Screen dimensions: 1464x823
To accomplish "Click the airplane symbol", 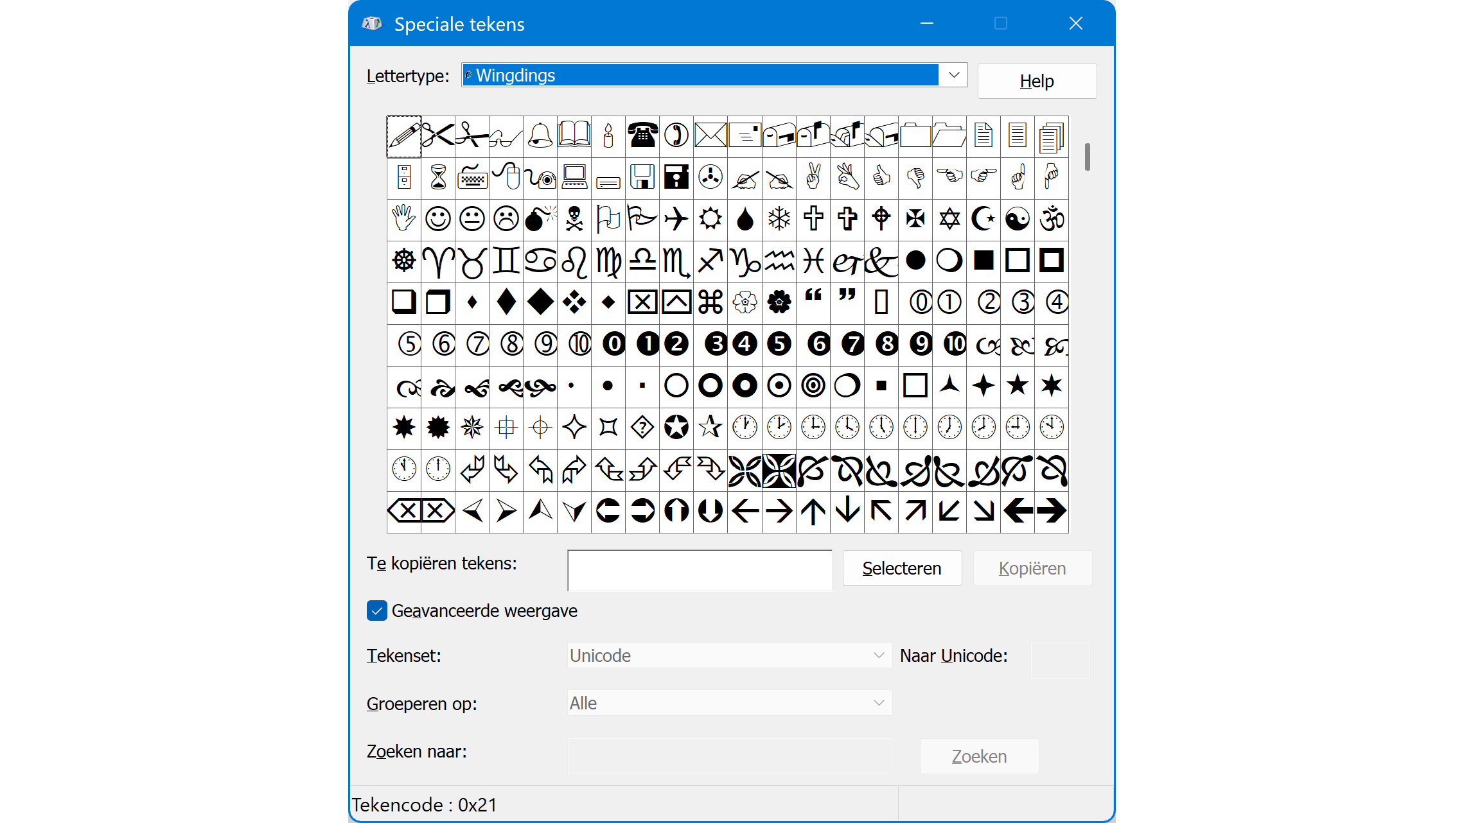I will click(x=676, y=219).
